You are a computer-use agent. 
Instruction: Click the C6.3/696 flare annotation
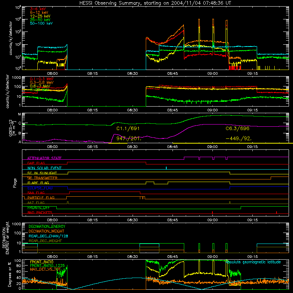[x=237, y=129]
